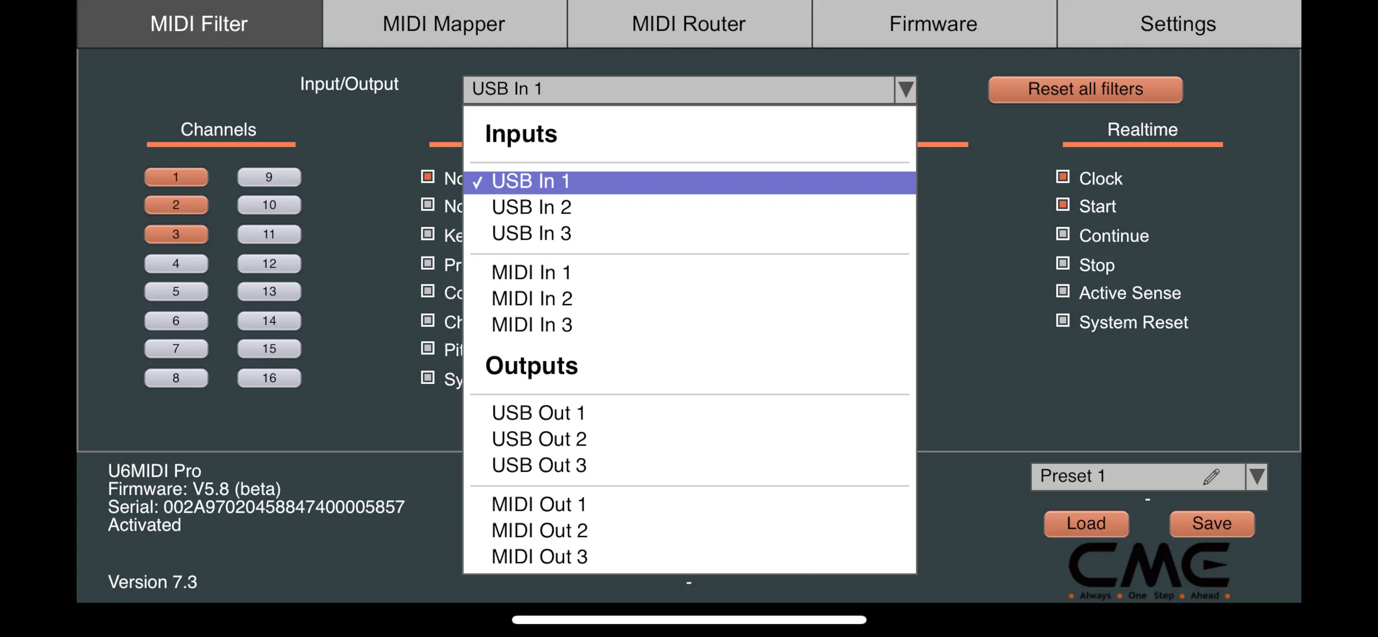Enable the System Reset filter
1378x637 pixels.
click(x=1062, y=320)
